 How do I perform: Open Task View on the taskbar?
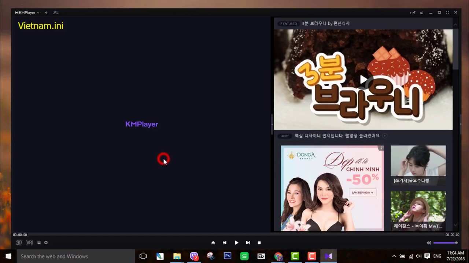[143, 256]
